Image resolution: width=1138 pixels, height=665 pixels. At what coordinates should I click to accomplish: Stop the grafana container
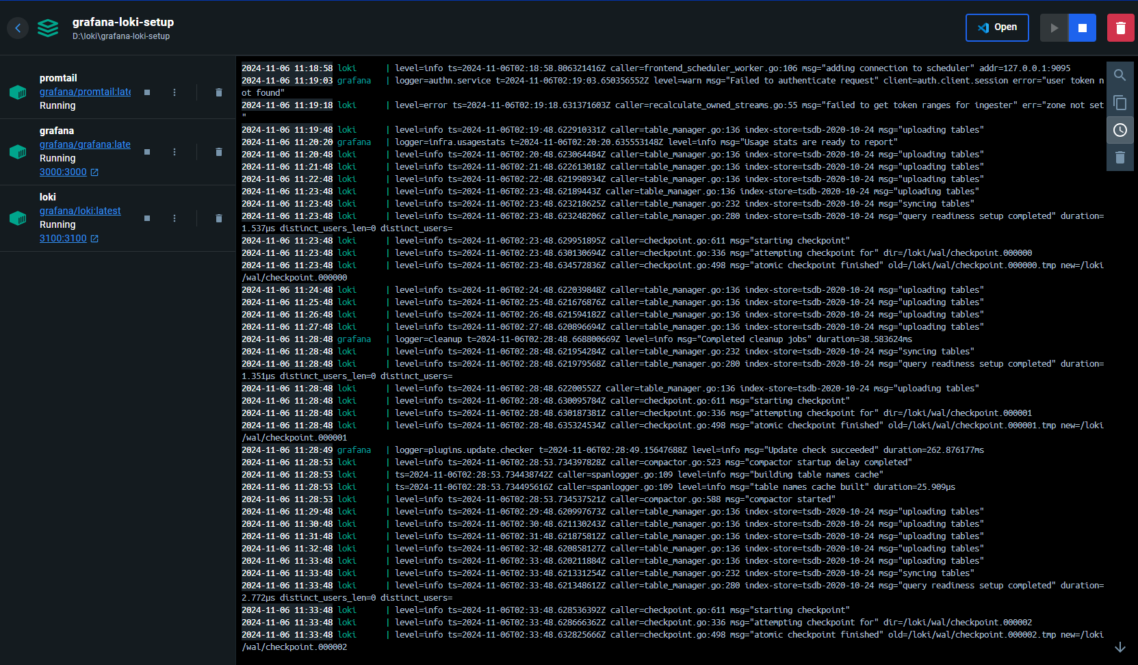[x=147, y=152]
